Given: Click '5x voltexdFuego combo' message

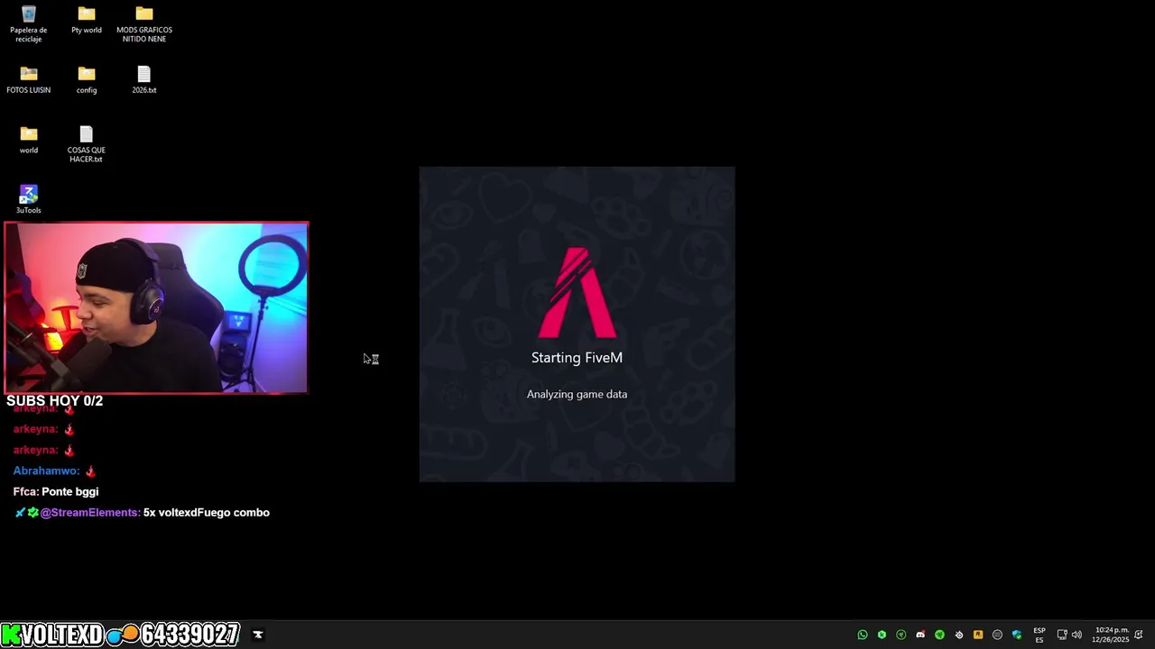Looking at the screenshot, I should [207, 512].
